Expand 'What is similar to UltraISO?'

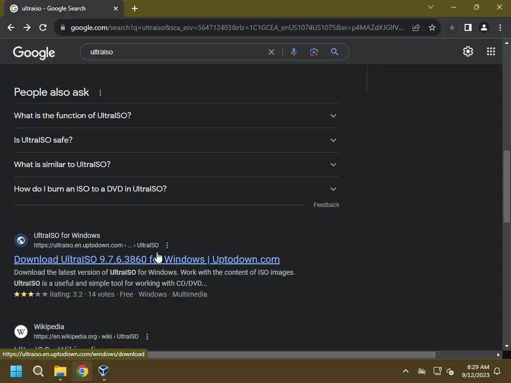[x=176, y=165]
